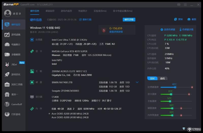Screen dimensions: 203x133
Task: Switch to the 硬件信息 tab
Action: (x=35, y=11)
